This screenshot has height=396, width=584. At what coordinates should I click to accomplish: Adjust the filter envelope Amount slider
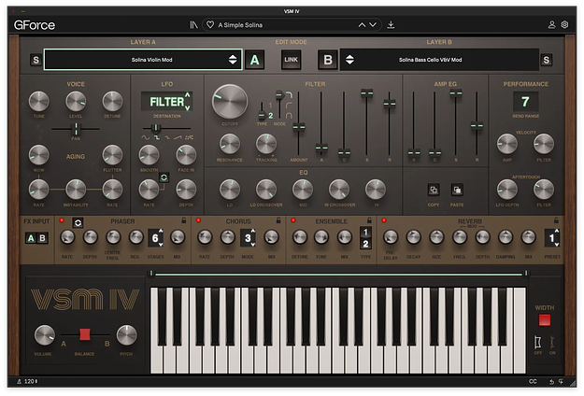pos(298,127)
